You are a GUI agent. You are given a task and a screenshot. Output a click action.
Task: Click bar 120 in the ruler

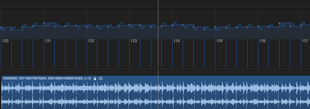[5, 41]
